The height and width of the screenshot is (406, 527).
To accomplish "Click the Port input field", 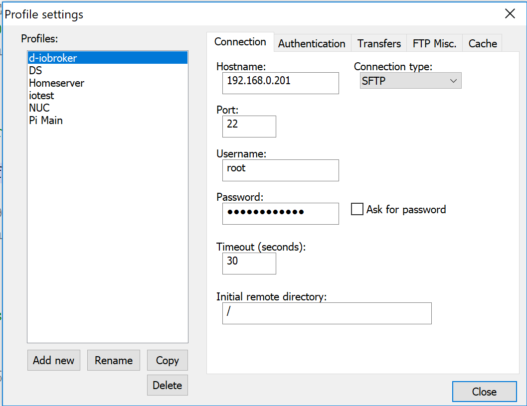I will tap(249, 127).
